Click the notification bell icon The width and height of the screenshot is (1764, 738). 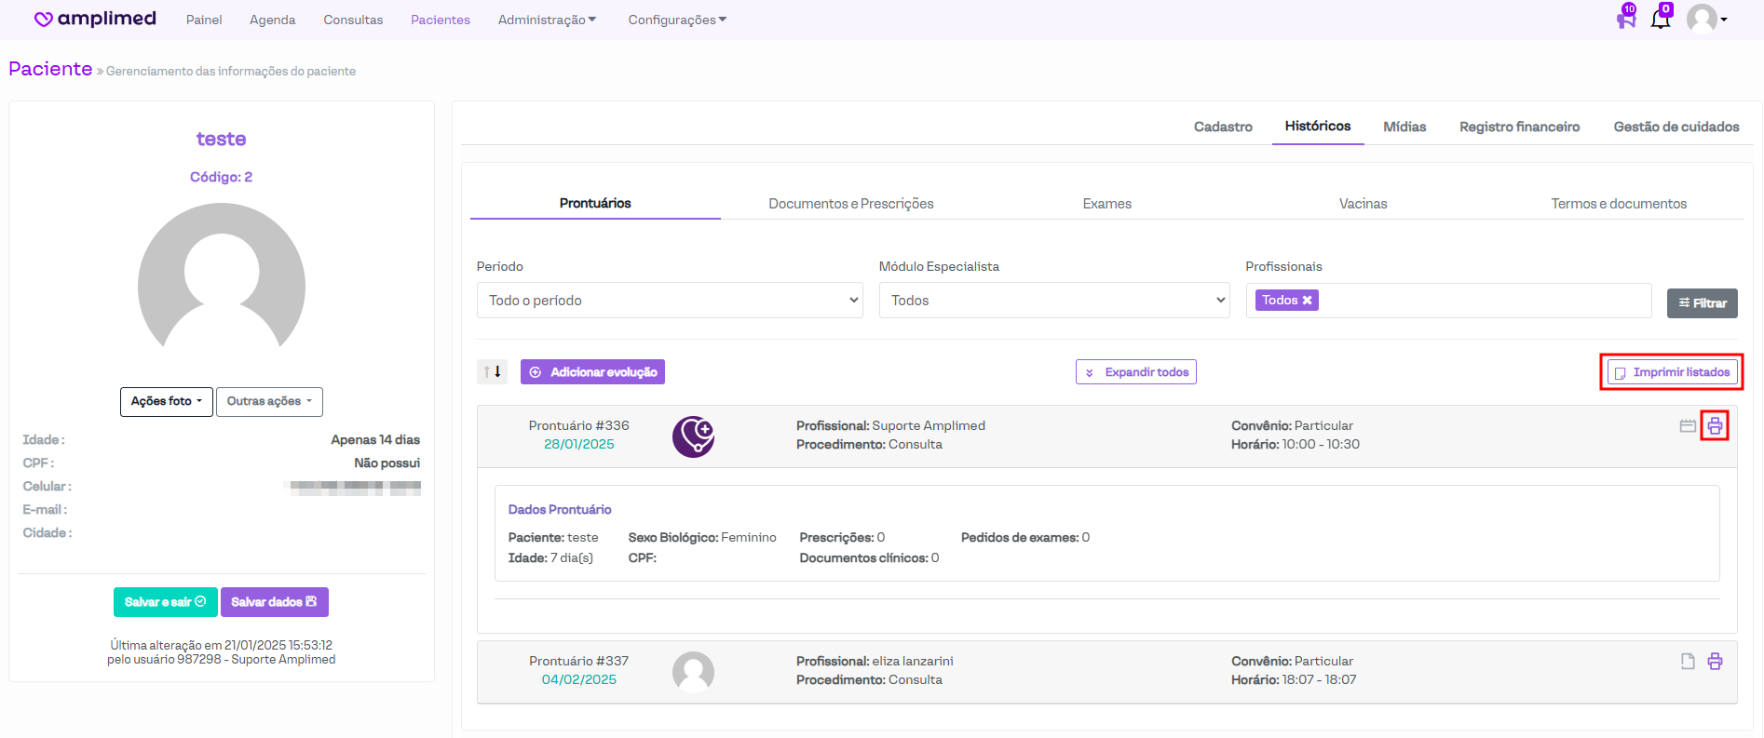1660,19
